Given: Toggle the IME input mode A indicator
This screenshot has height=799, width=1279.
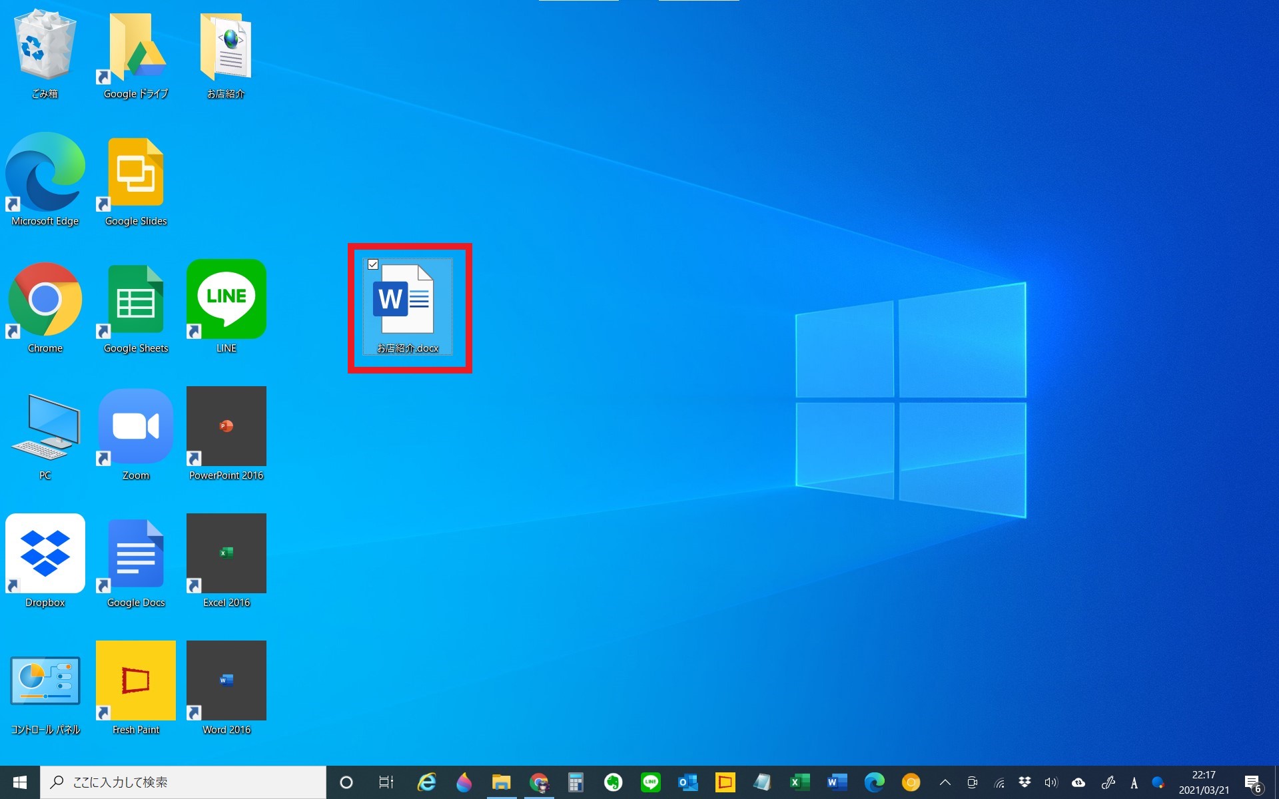Looking at the screenshot, I should pyautogui.click(x=1134, y=782).
